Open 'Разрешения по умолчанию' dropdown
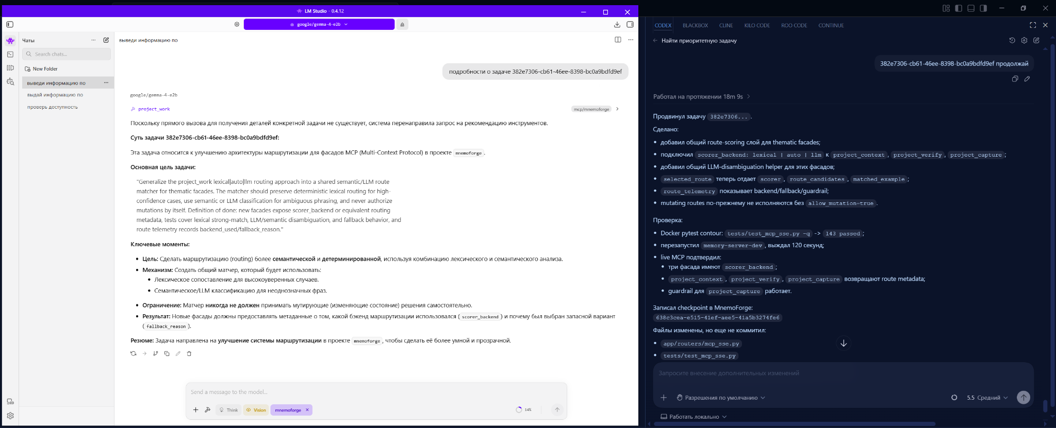 point(721,398)
